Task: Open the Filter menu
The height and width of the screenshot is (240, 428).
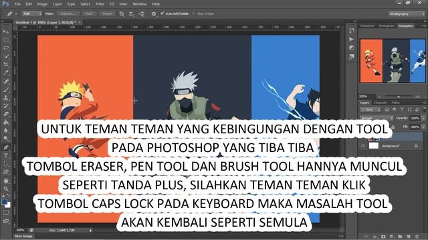Action: pyautogui.click(x=100, y=4)
